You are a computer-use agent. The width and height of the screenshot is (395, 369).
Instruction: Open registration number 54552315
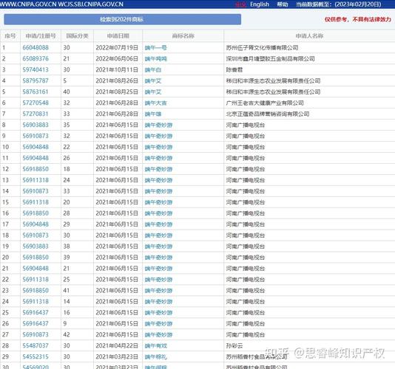click(x=36, y=356)
